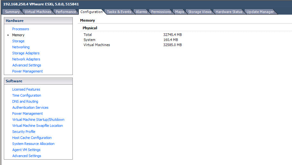
Task: Open the Tasks & Events tab
Action: point(119,12)
